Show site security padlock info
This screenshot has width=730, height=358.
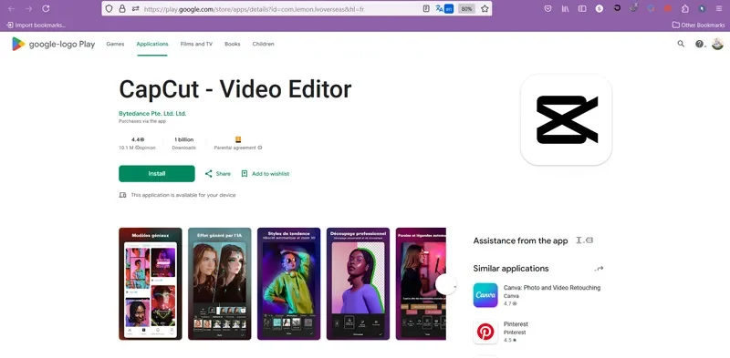click(122, 8)
